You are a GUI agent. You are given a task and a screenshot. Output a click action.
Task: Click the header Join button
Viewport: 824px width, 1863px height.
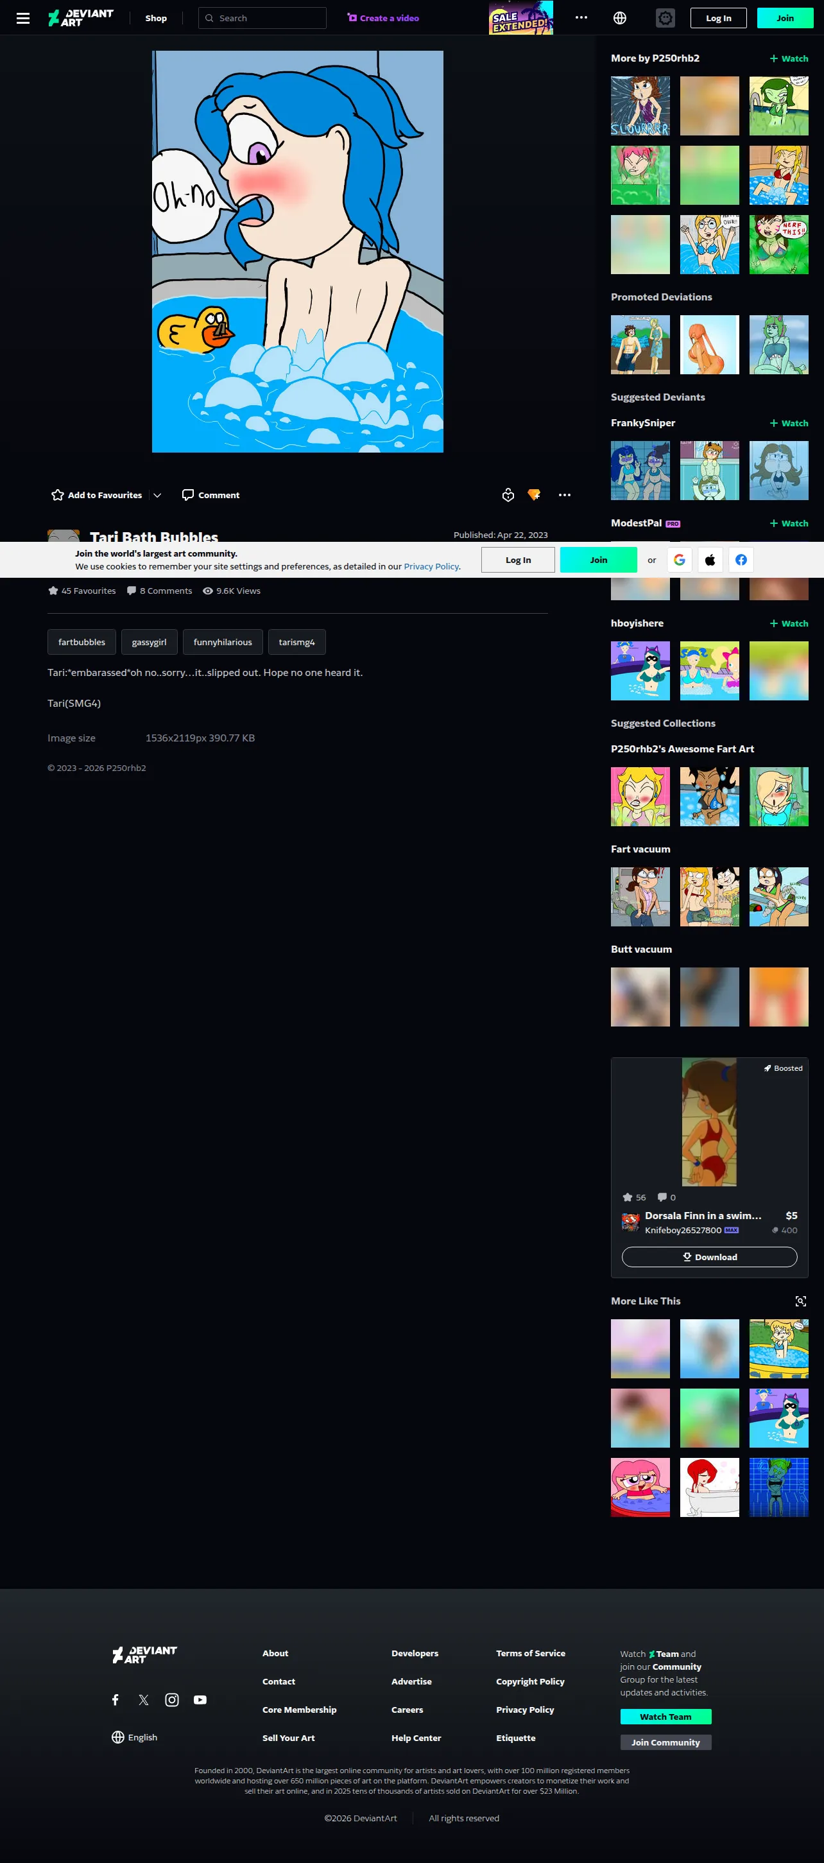785,18
